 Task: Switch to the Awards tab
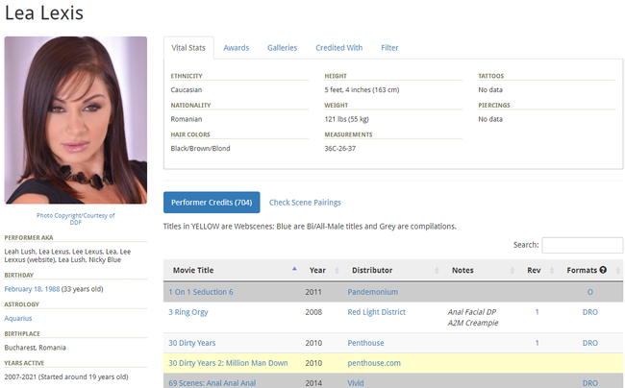pos(236,48)
